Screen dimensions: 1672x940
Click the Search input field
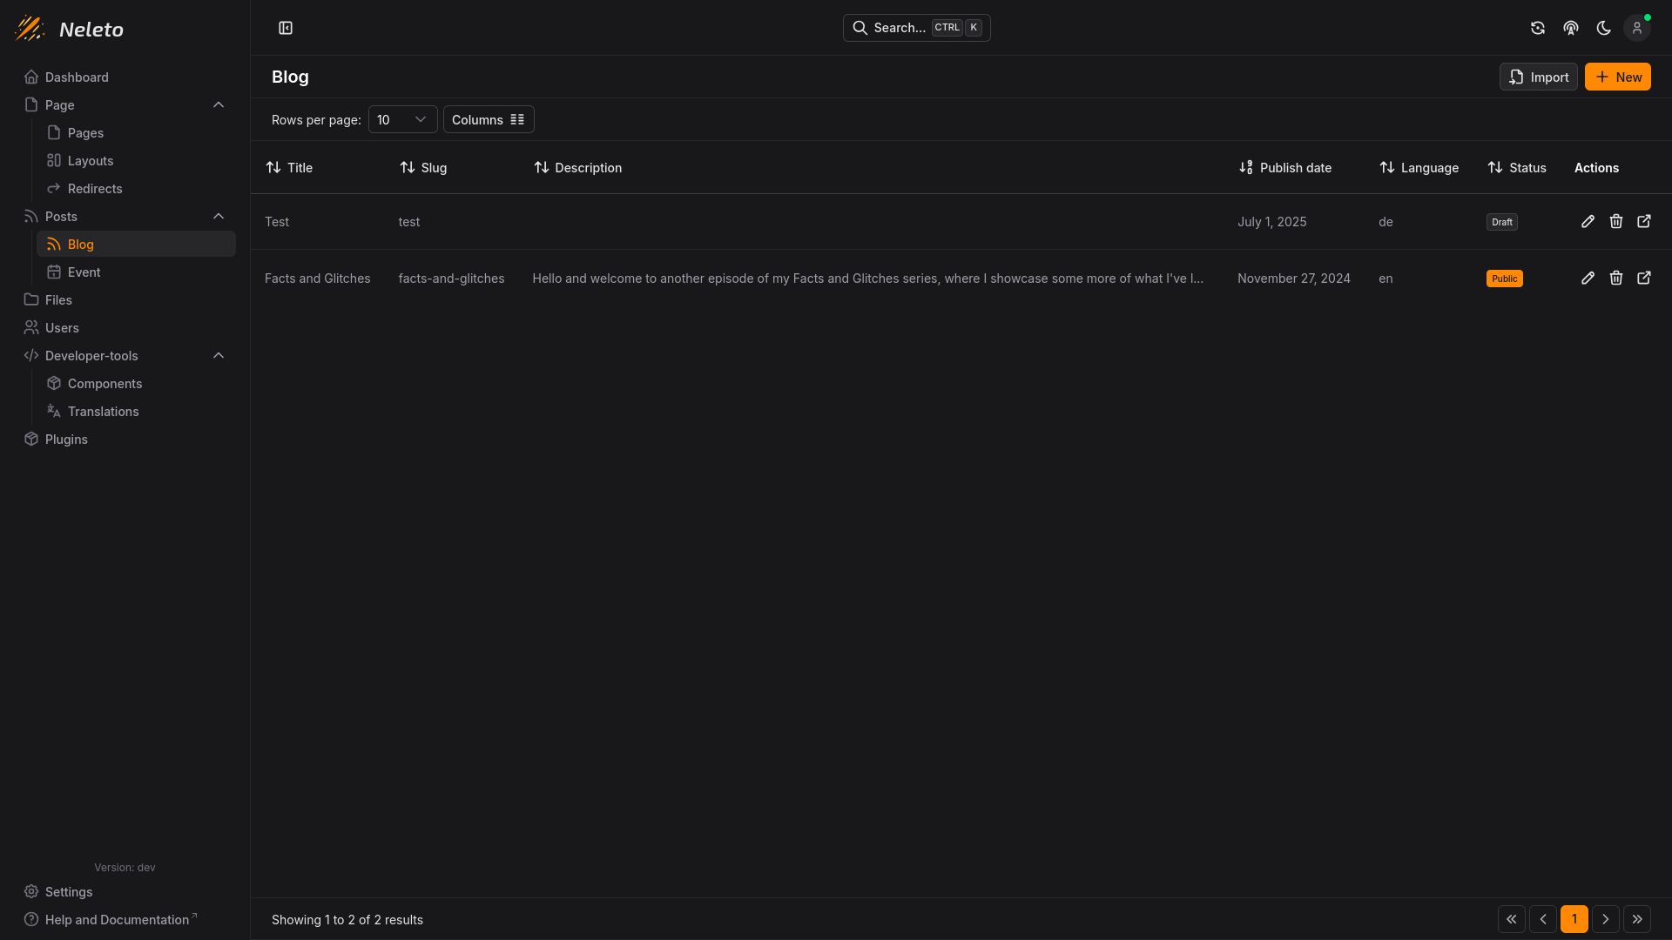916,28
